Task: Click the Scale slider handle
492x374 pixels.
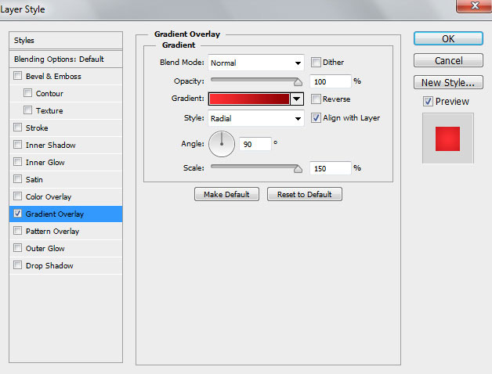Action: pyautogui.click(x=298, y=169)
